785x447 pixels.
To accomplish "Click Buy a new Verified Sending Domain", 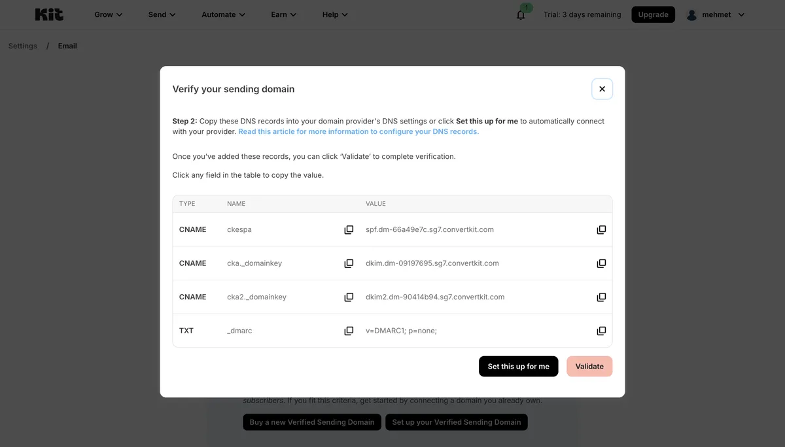I will point(312,422).
